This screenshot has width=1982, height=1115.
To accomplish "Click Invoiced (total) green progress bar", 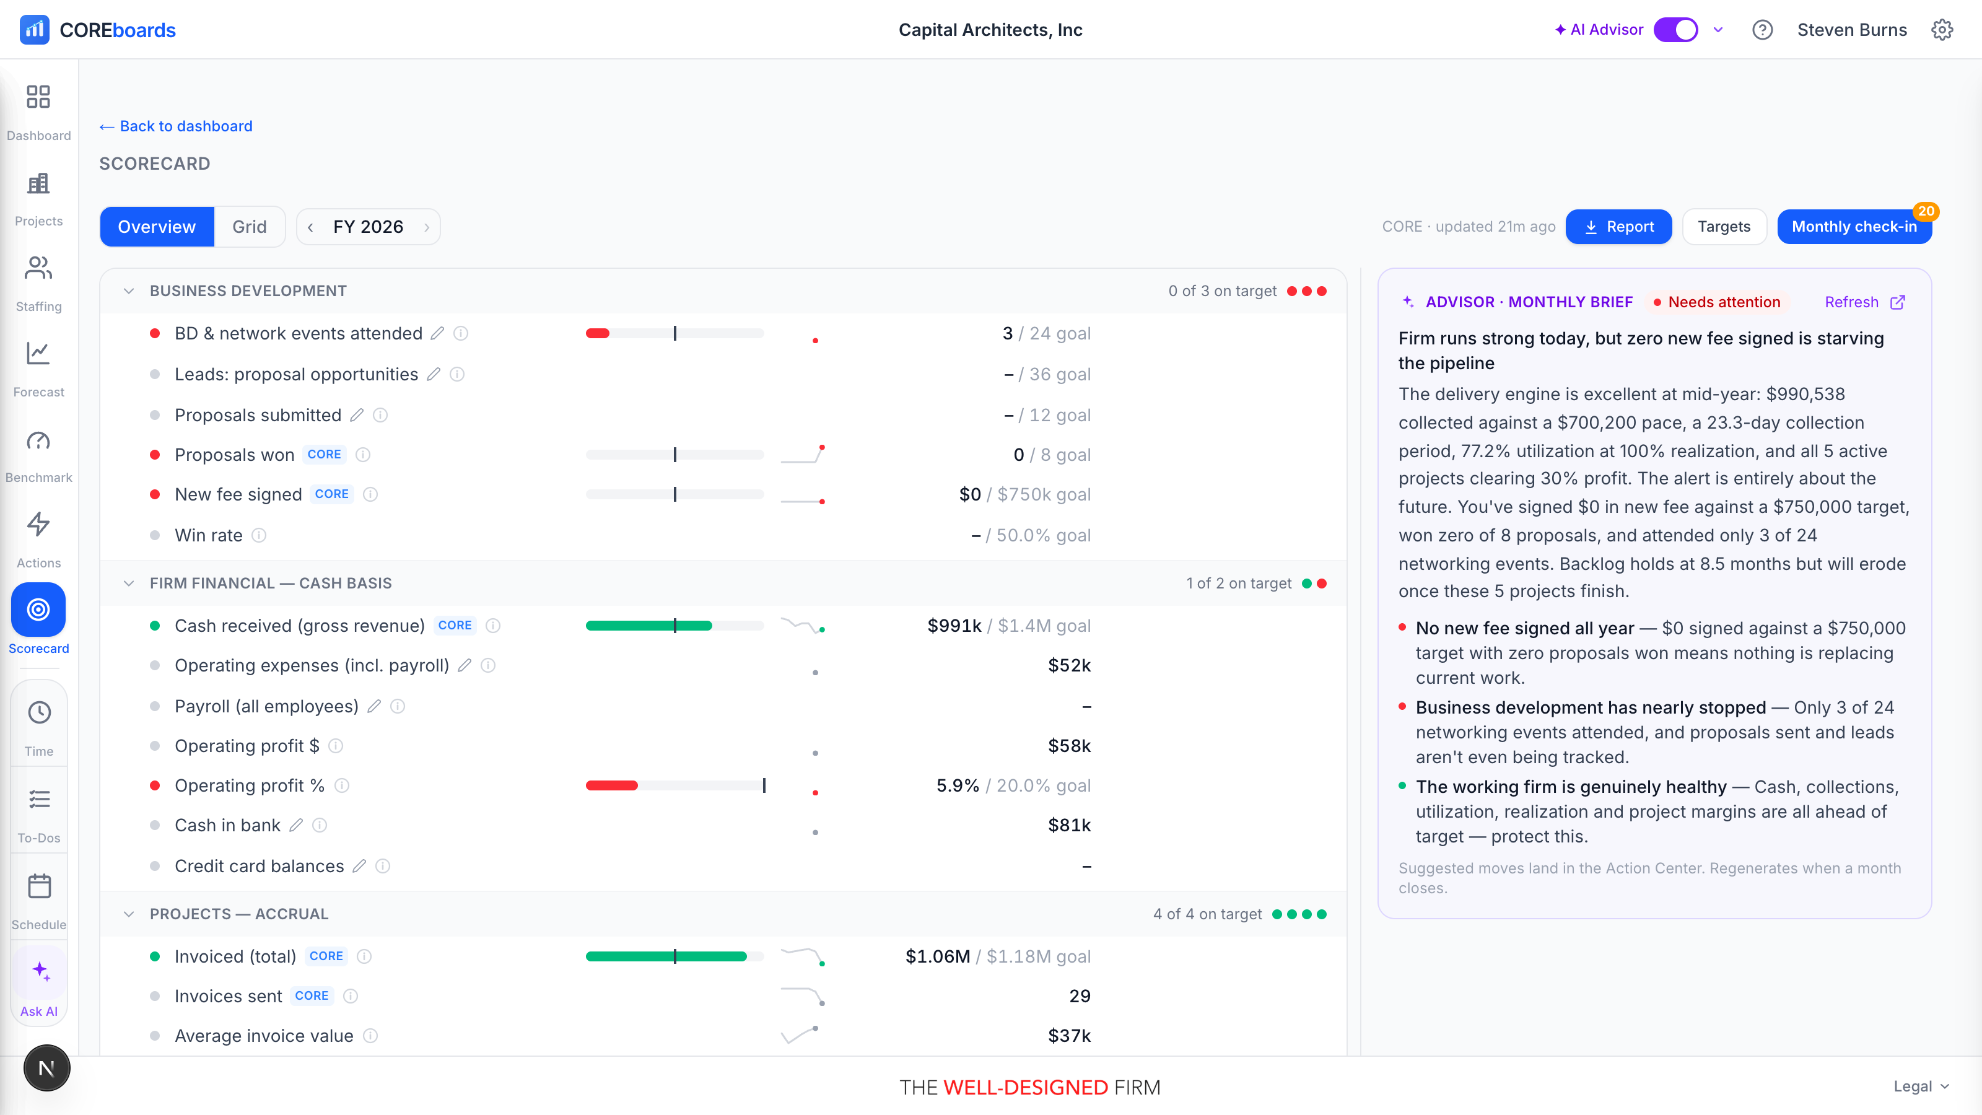I will (x=674, y=956).
